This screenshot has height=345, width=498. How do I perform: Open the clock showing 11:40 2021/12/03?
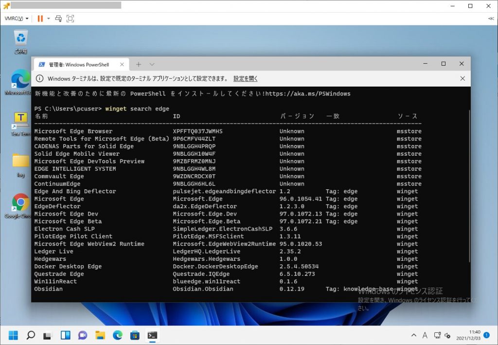pos(469,335)
